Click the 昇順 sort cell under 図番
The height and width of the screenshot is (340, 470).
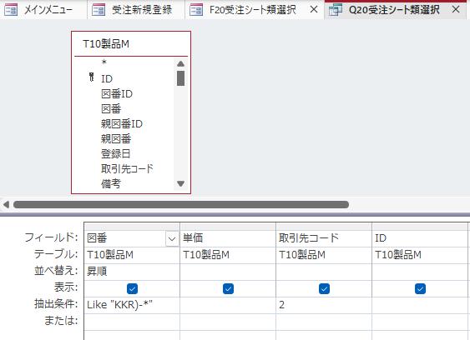pos(132,272)
